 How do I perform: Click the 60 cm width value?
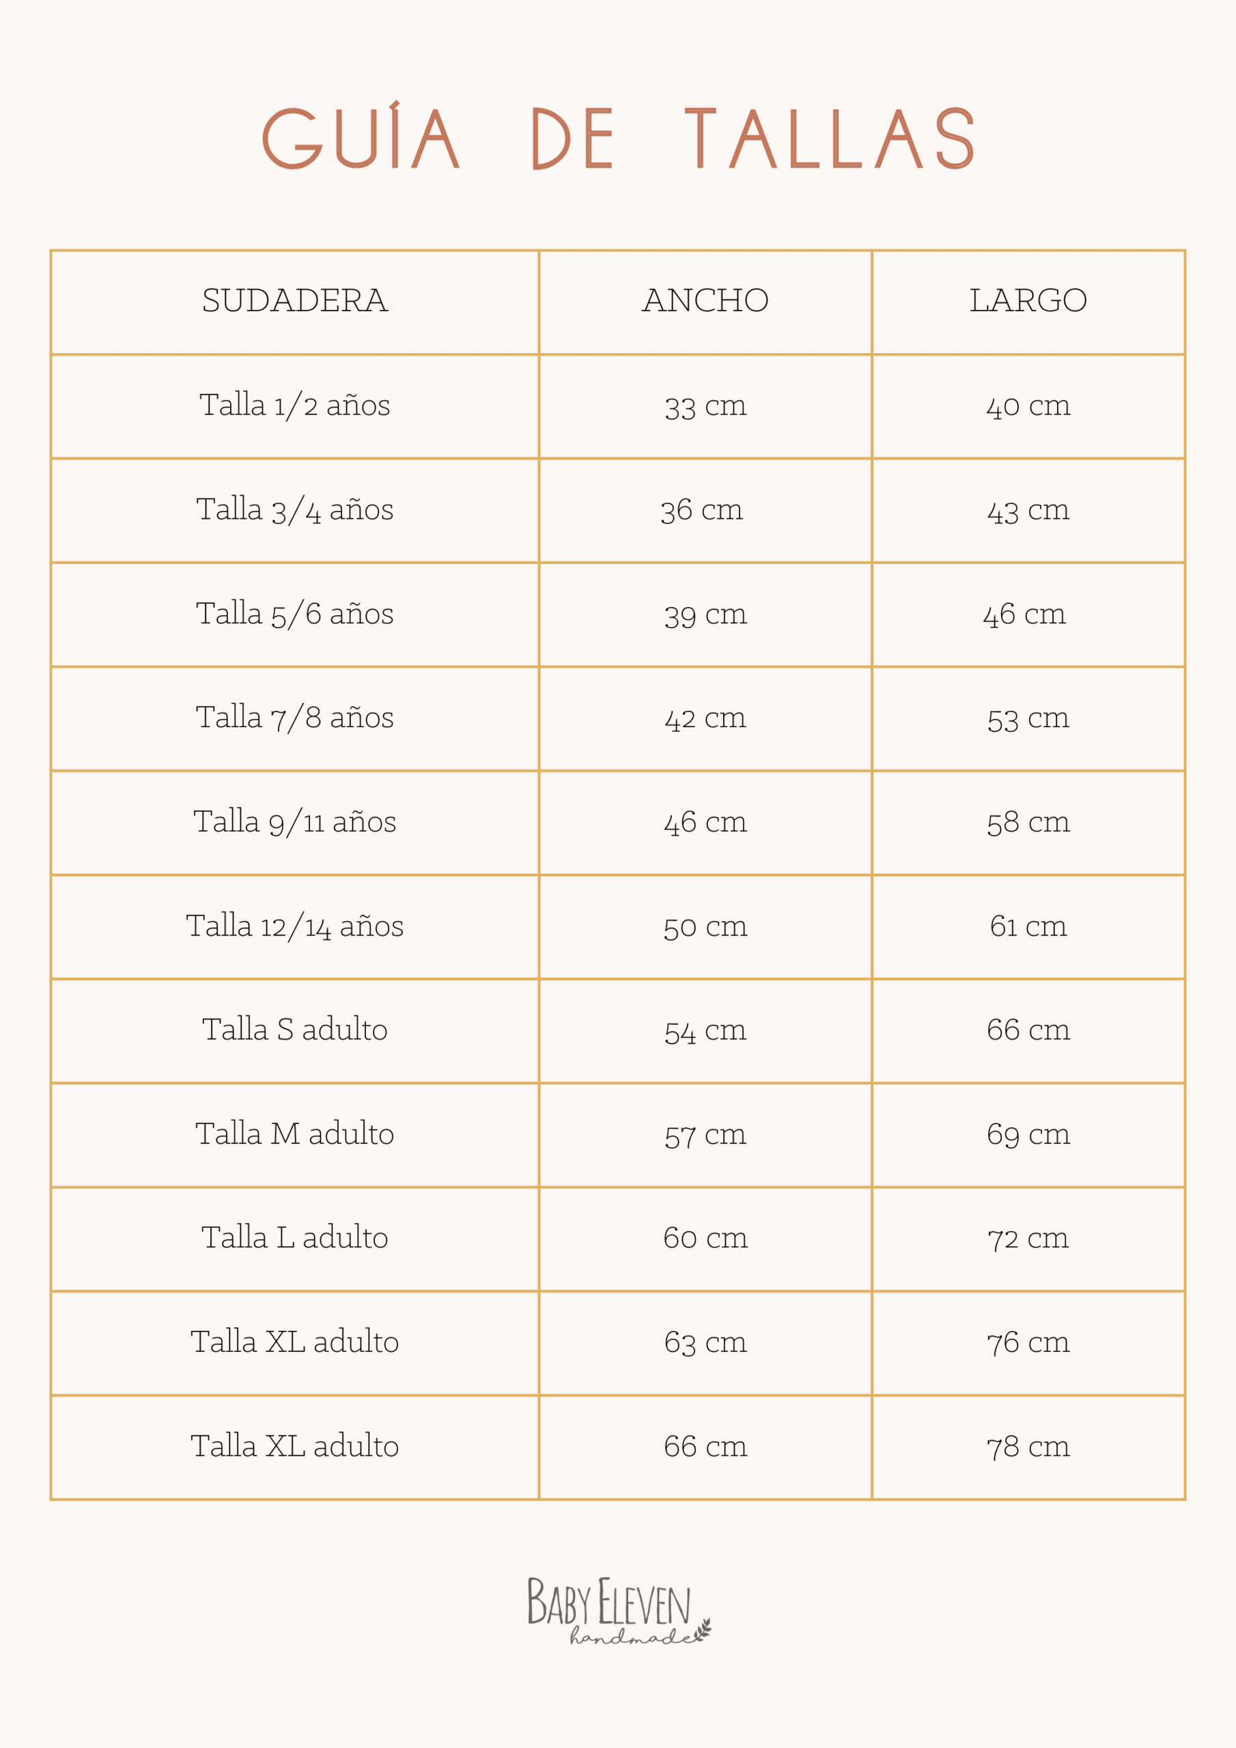point(705,1238)
